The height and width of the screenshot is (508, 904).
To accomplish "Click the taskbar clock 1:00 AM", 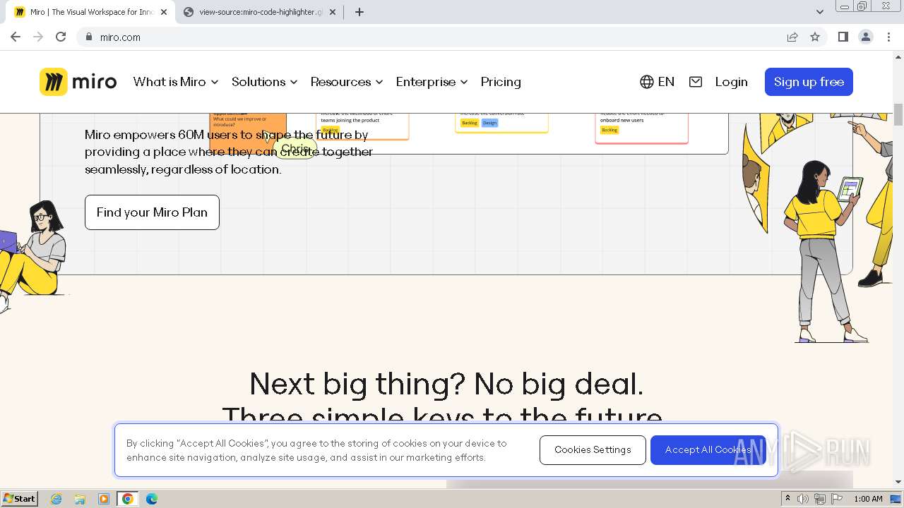I will point(868,499).
